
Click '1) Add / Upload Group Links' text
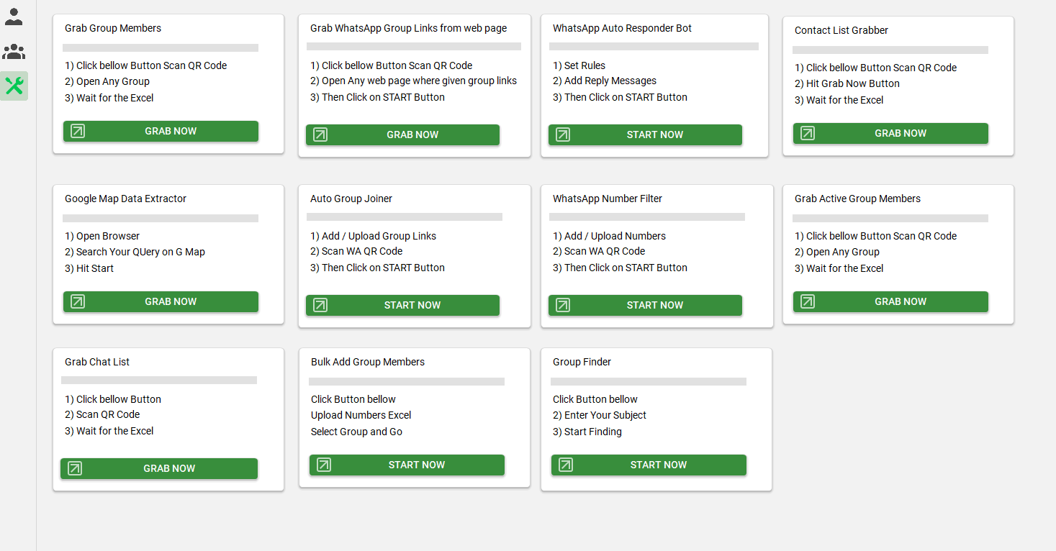click(373, 236)
